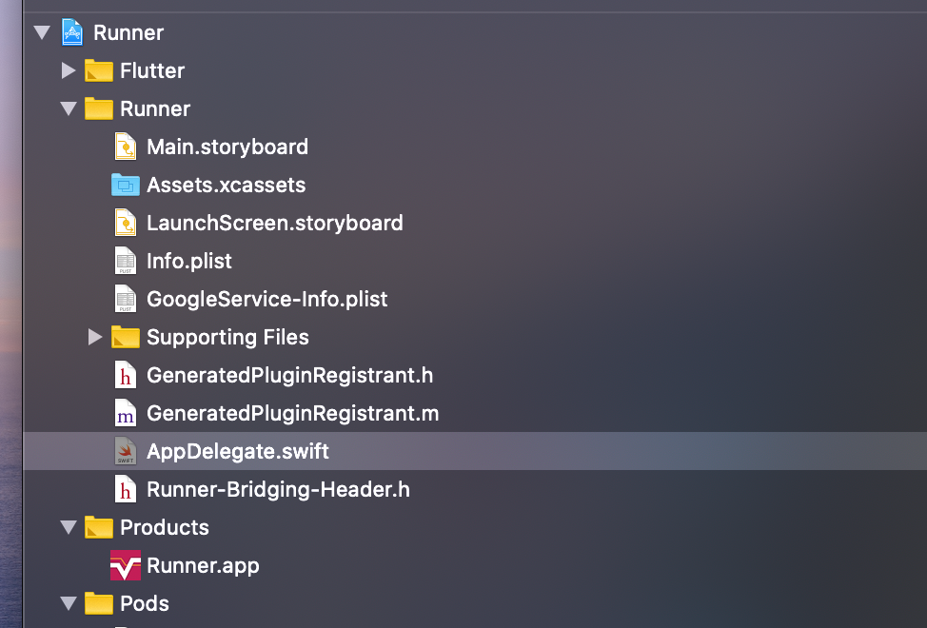This screenshot has height=628, width=927.
Task: Select the GeneratedPluginRegistrant.h header icon
Action: [126, 375]
